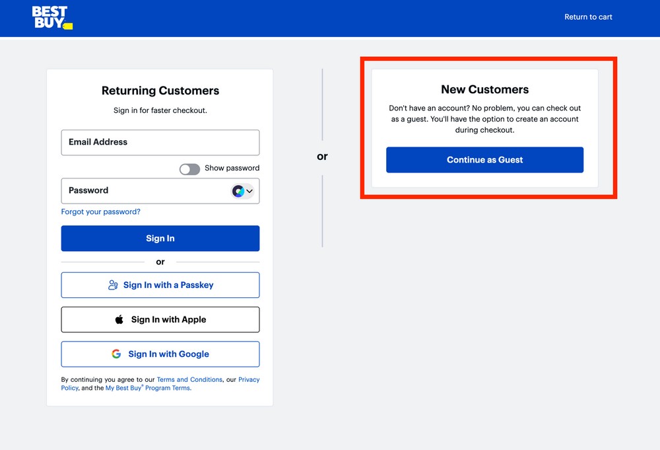Return to cart from the header
Screen dimensions: 660x450
(x=588, y=17)
